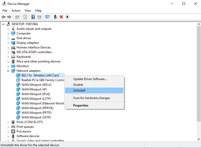
Task: Click the Properties toolbar icon
Action: 25,17
